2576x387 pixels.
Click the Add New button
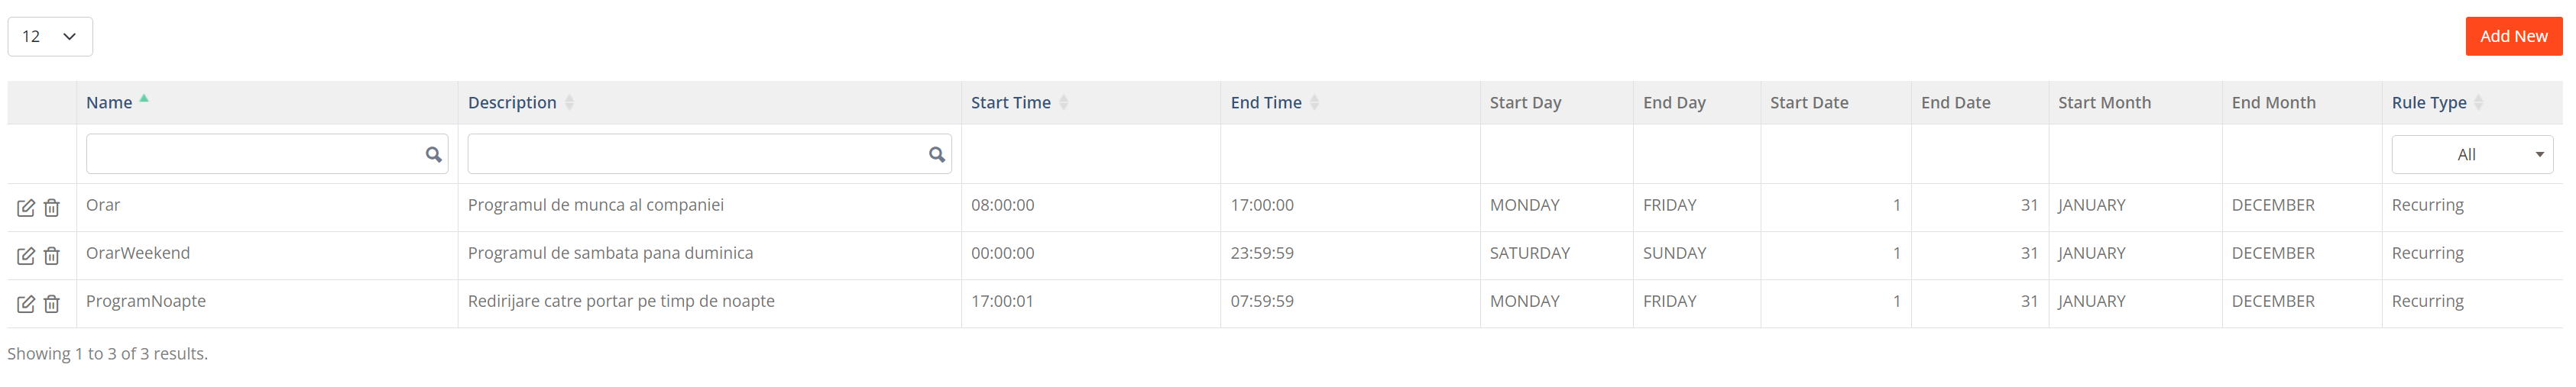tap(2513, 36)
